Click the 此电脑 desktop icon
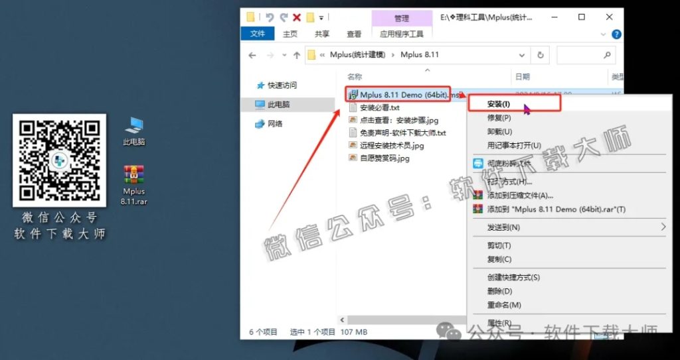The width and height of the screenshot is (680, 360). [x=133, y=132]
